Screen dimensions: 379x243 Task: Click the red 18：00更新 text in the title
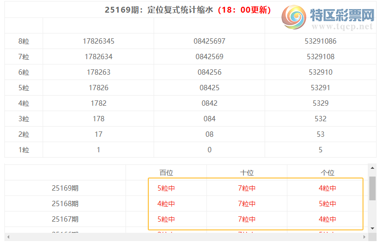(x=244, y=10)
